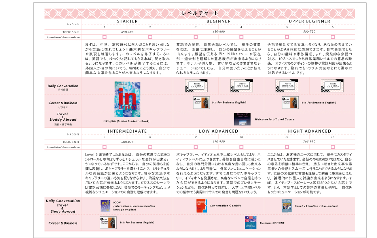Viewport: 377px width, 238px height.
Task: Tick the recommendation checkbox under level 2
Action: [150, 37]
